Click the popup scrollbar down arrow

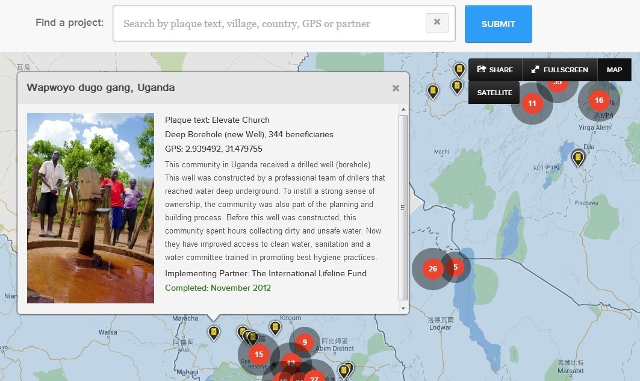(403, 309)
